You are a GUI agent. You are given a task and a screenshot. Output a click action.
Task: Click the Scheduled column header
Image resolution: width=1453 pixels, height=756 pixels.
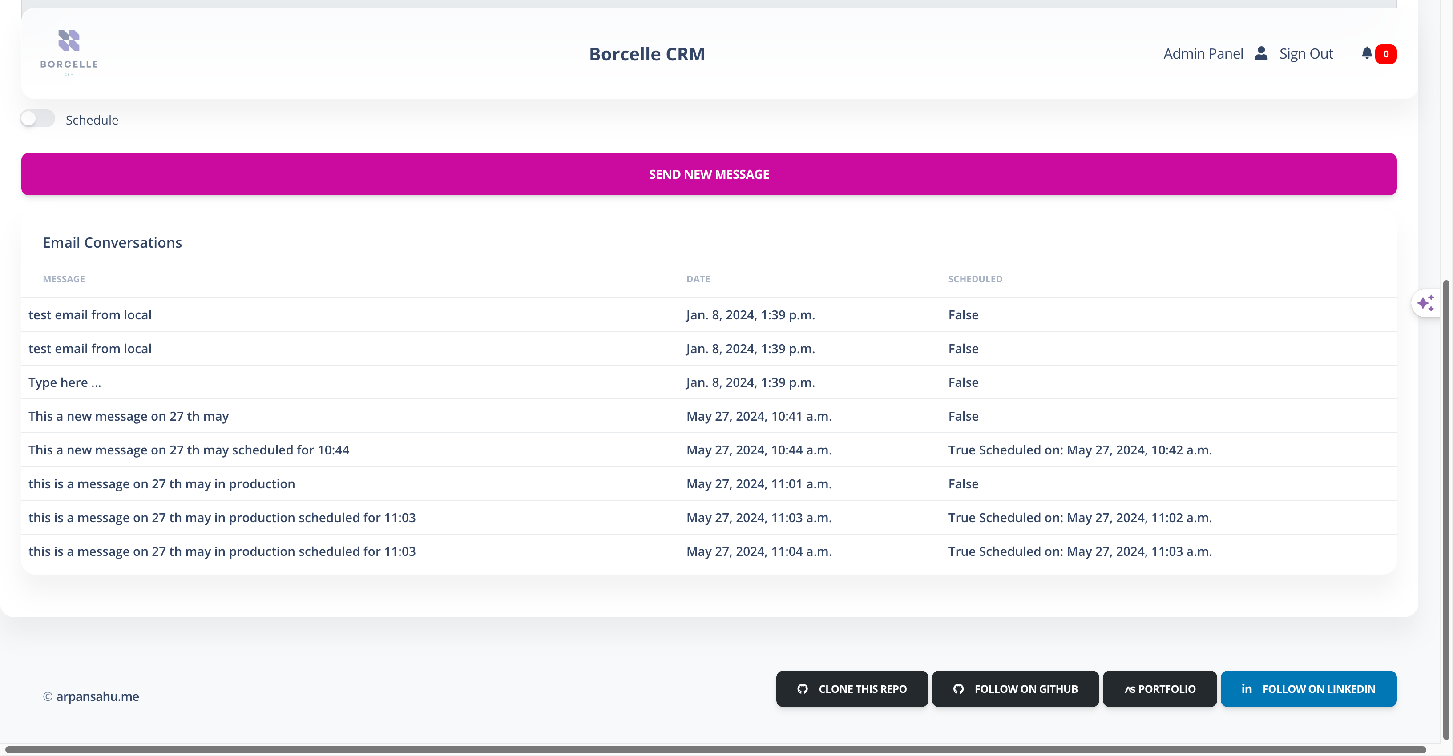coord(975,279)
